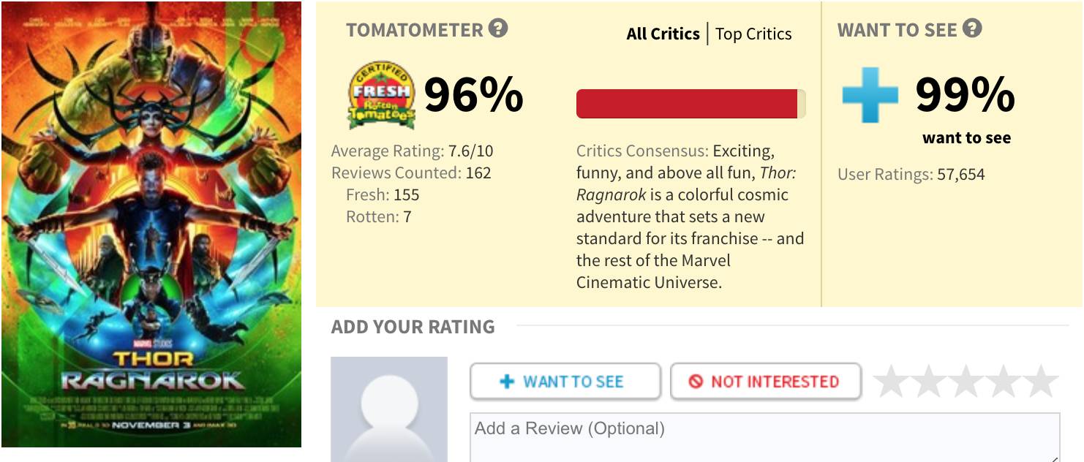Viewport: 1084px width, 462px height.
Task: Click the Want to See help icon
Action: pos(972,29)
